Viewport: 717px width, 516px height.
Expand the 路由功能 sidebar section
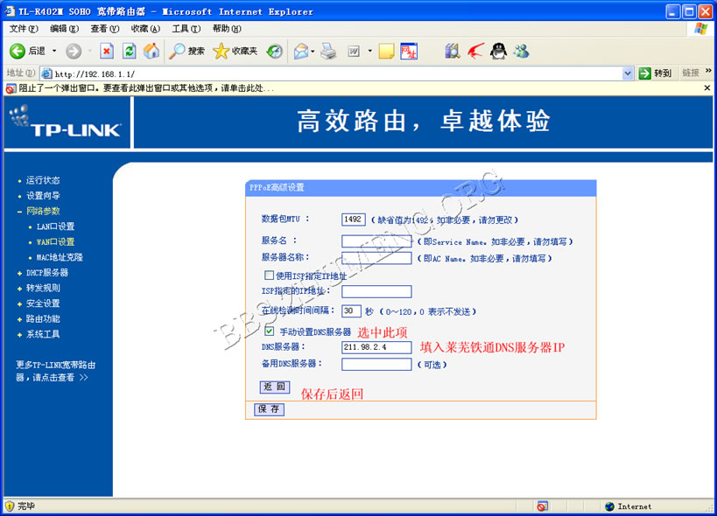point(19,319)
